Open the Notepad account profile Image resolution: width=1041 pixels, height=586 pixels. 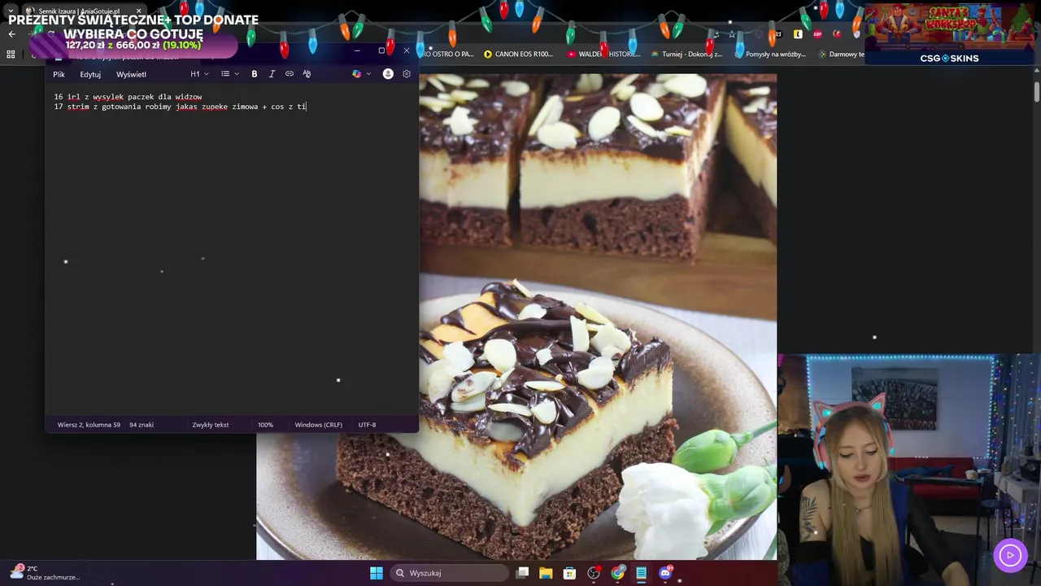coord(388,74)
